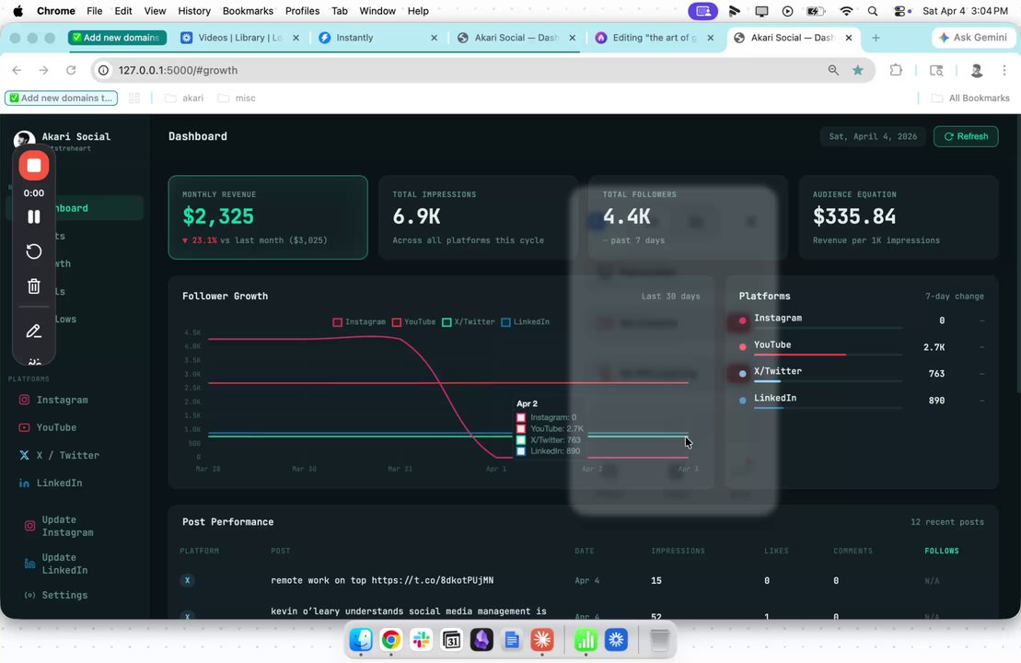Toggle Instagram series in chart legend

(359, 321)
